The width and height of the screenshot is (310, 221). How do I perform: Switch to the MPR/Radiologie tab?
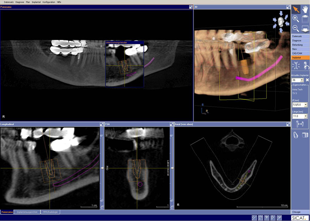click(50, 212)
